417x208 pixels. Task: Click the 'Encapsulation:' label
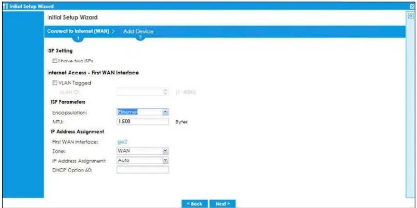(x=69, y=113)
